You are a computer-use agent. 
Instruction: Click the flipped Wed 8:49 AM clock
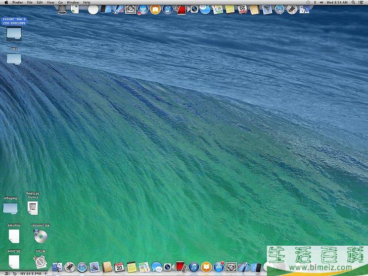click(x=30, y=273)
